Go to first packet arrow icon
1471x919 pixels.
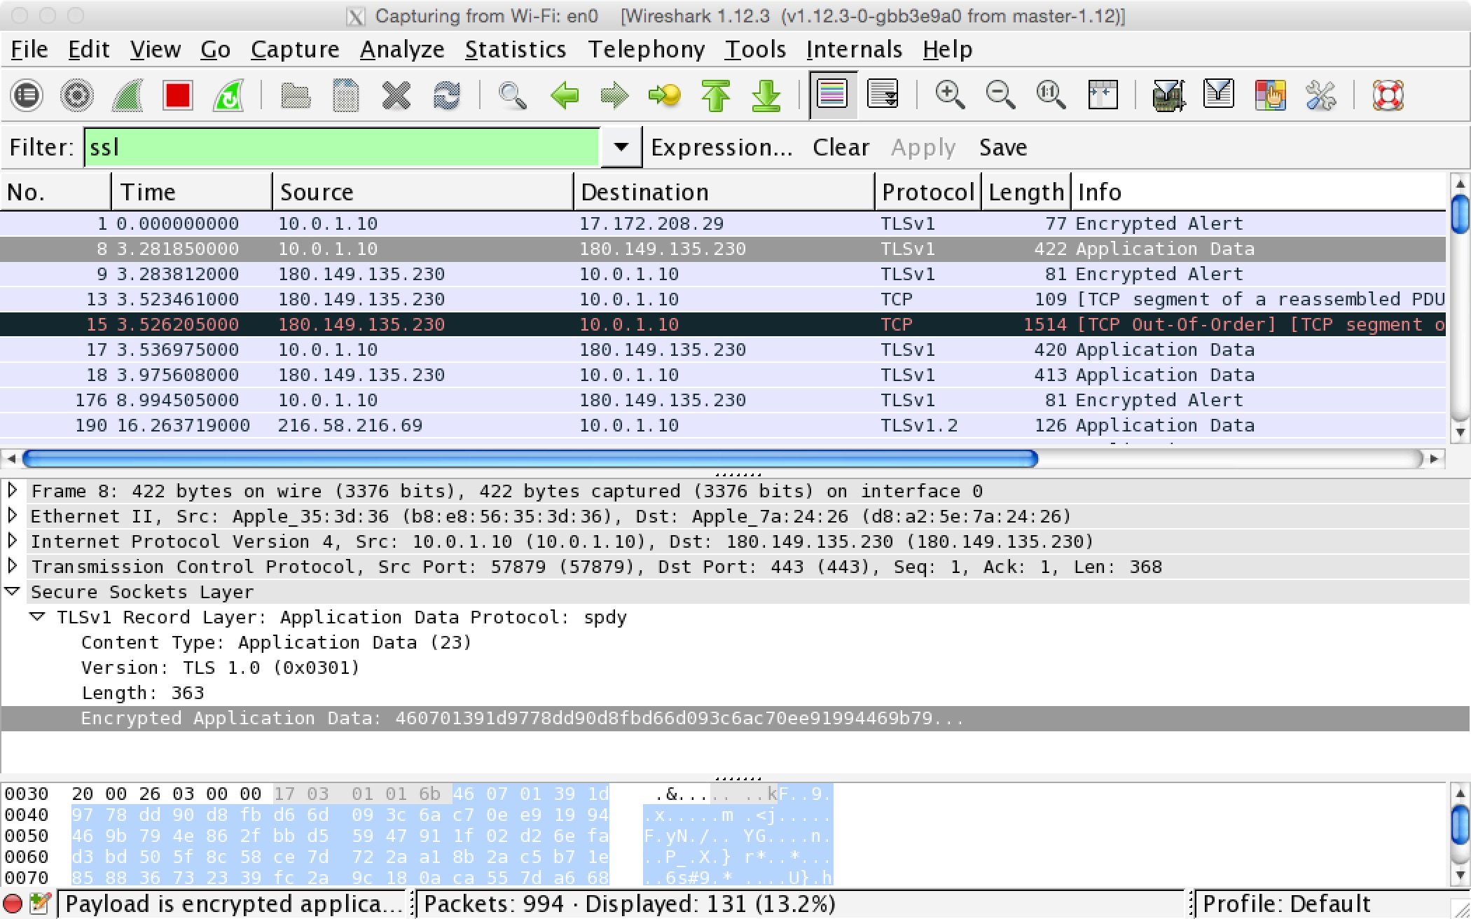point(715,95)
